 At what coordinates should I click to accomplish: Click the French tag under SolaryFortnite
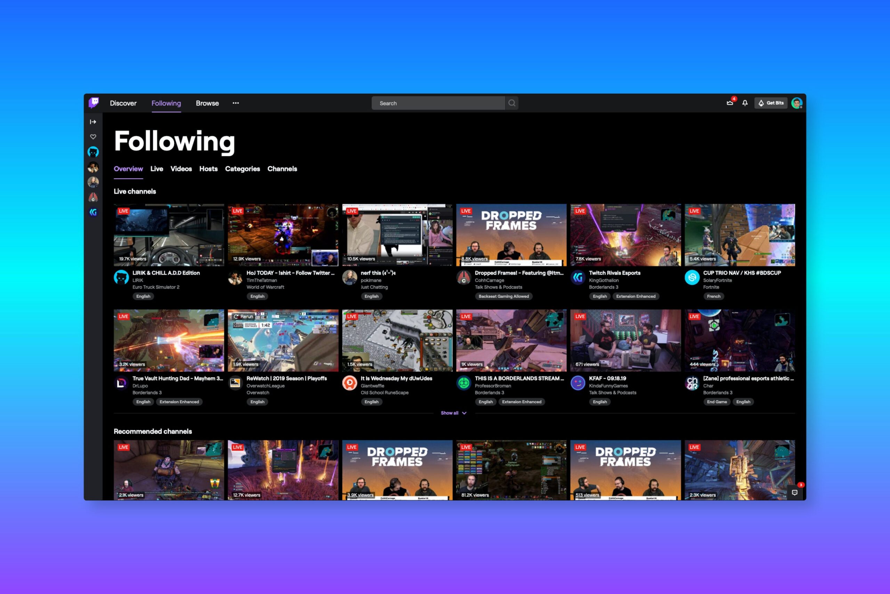click(714, 296)
